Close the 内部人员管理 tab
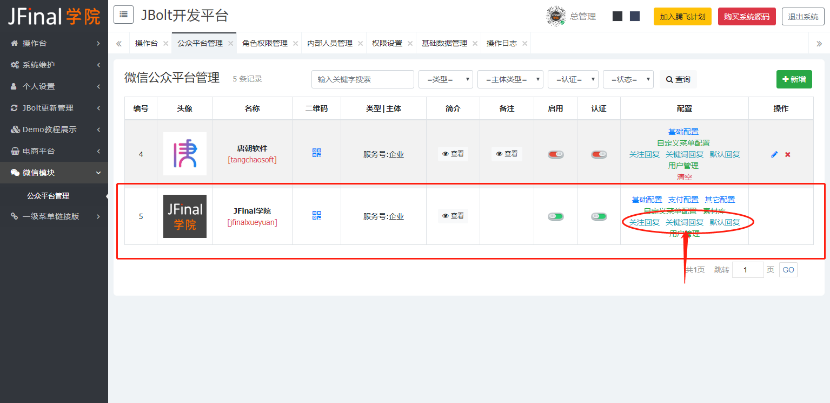 click(360, 44)
